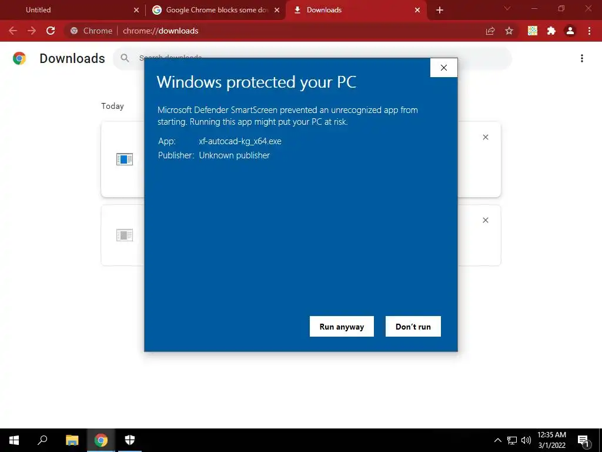Go back using Chrome back arrow
Viewport: 602px width, 452px height.
(x=13, y=31)
